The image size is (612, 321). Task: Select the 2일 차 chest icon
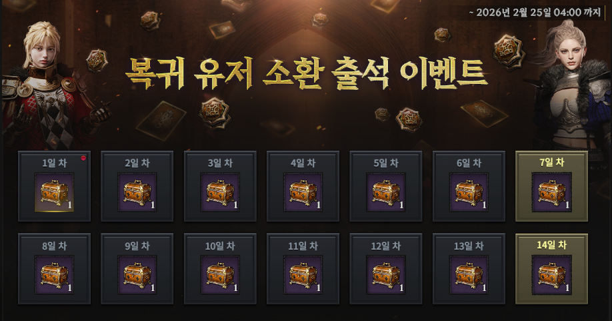(137, 192)
